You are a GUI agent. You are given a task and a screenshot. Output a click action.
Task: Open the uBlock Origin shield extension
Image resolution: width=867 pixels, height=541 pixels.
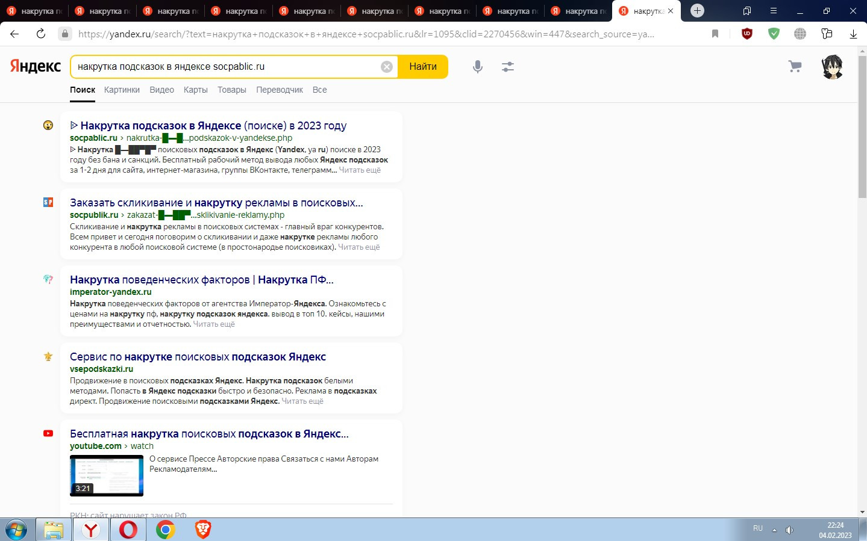click(747, 34)
